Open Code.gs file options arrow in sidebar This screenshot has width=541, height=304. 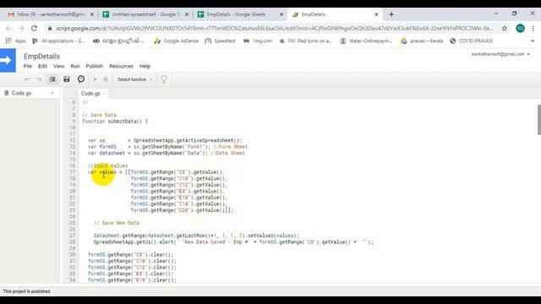[x=52, y=93]
